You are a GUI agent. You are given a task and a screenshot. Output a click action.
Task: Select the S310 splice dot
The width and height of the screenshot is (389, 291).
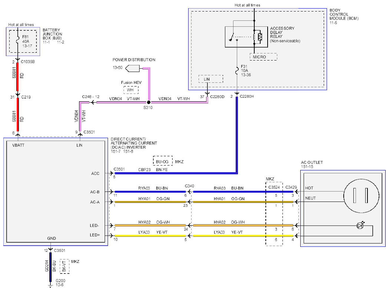click(148, 102)
